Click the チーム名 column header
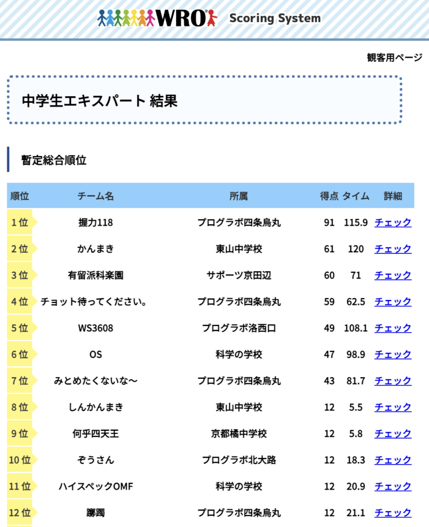This screenshot has height=527, width=429. click(x=95, y=196)
